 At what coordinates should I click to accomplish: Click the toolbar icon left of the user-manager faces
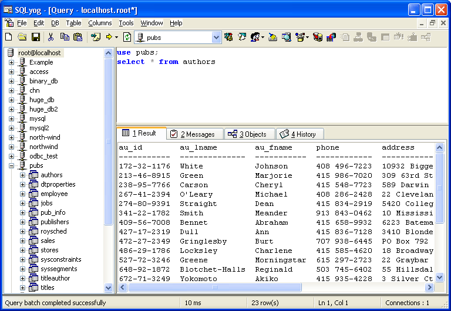point(242,37)
